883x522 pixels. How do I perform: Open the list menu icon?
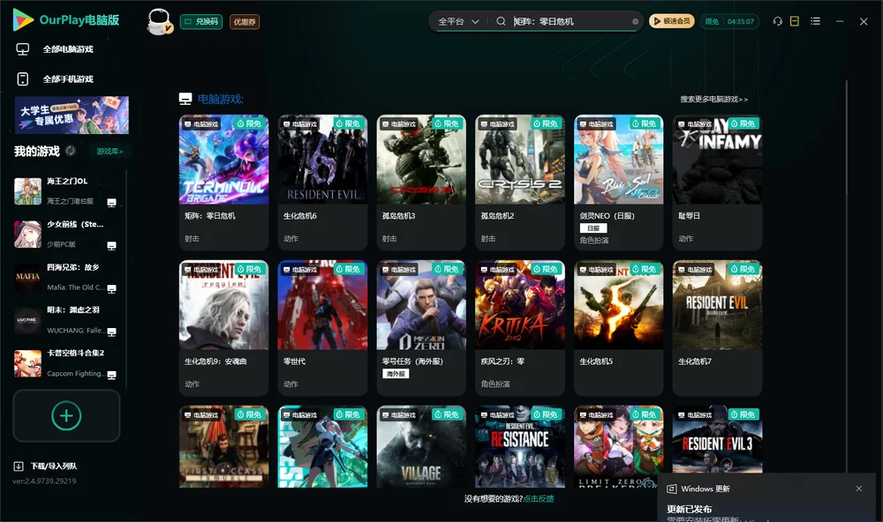click(815, 21)
